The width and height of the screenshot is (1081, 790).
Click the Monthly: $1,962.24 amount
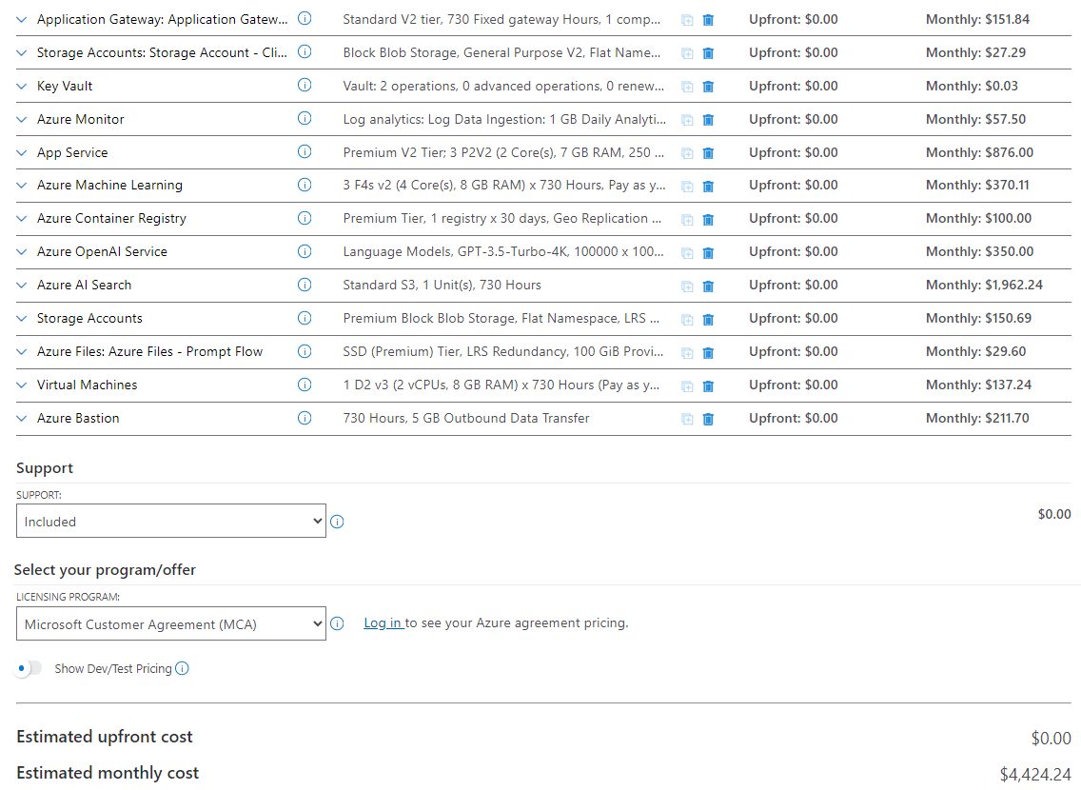[984, 286]
